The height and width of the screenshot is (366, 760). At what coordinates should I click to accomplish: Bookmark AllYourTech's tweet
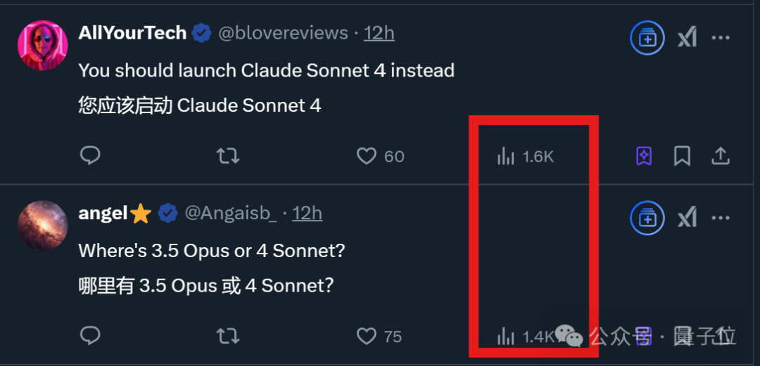pyautogui.click(x=682, y=156)
